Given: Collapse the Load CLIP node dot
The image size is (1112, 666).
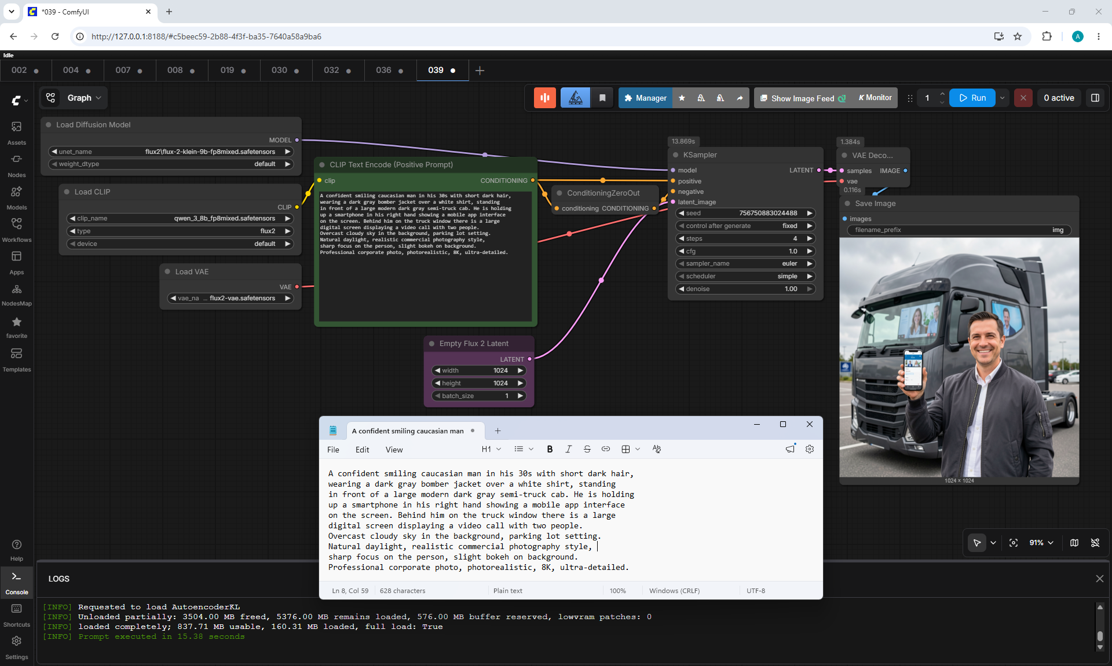Looking at the screenshot, I should point(67,192).
